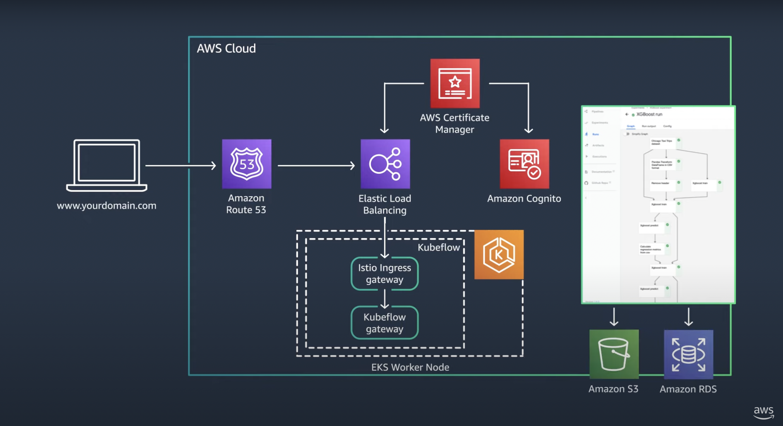Image resolution: width=783 pixels, height=426 pixels.
Task: Click the Github Repo octocat icon
Action: pyautogui.click(x=586, y=183)
